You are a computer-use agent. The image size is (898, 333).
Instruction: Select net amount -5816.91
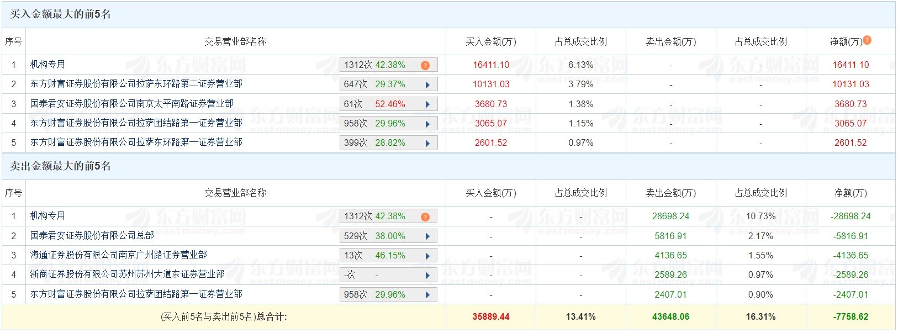[851, 236]
